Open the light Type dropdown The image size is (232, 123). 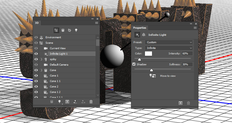click(x=169, y=48)
